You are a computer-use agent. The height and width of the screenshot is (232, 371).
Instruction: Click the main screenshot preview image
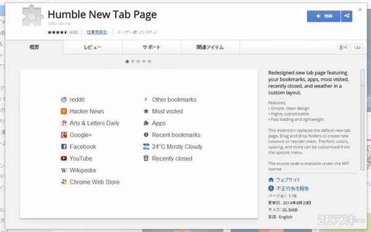(139, 144)
